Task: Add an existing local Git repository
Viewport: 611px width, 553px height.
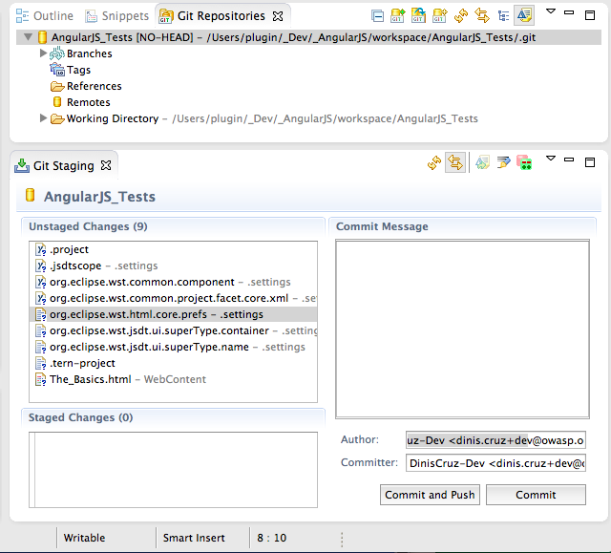Action: 397,16
